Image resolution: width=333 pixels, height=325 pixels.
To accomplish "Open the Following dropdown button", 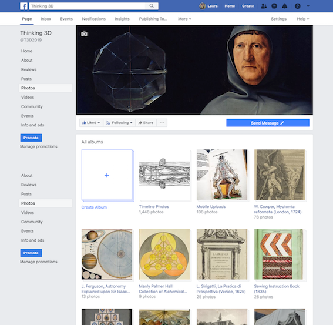I will tap(119, 123).
